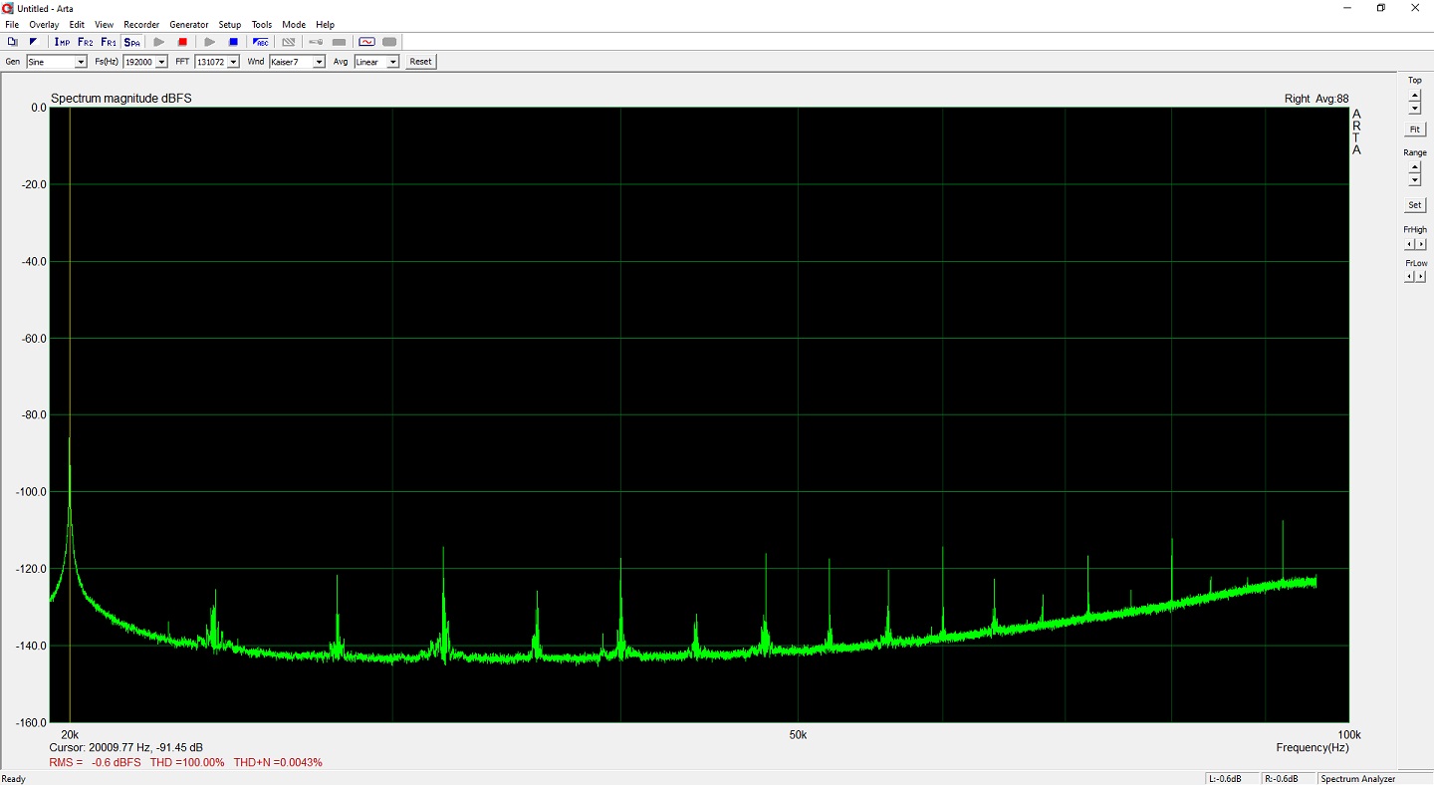Click the R:-0.6dB status bar level
This screenshot has height=785, width=1434.
[1283, 779]
